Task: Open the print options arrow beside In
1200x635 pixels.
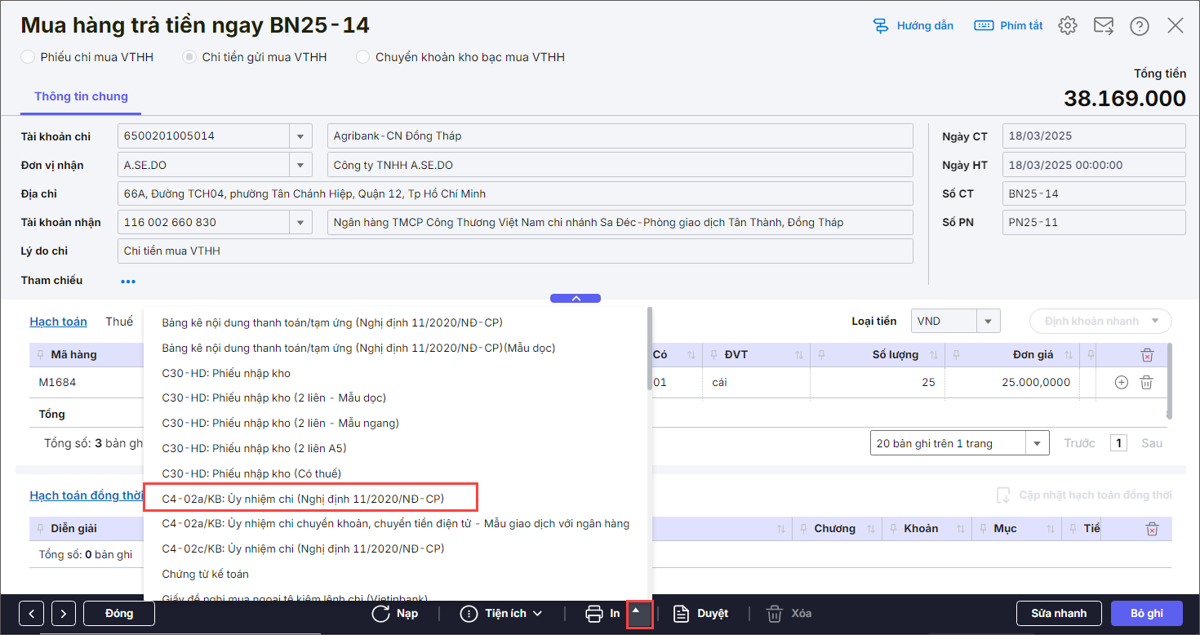Action: pos(638,613)
